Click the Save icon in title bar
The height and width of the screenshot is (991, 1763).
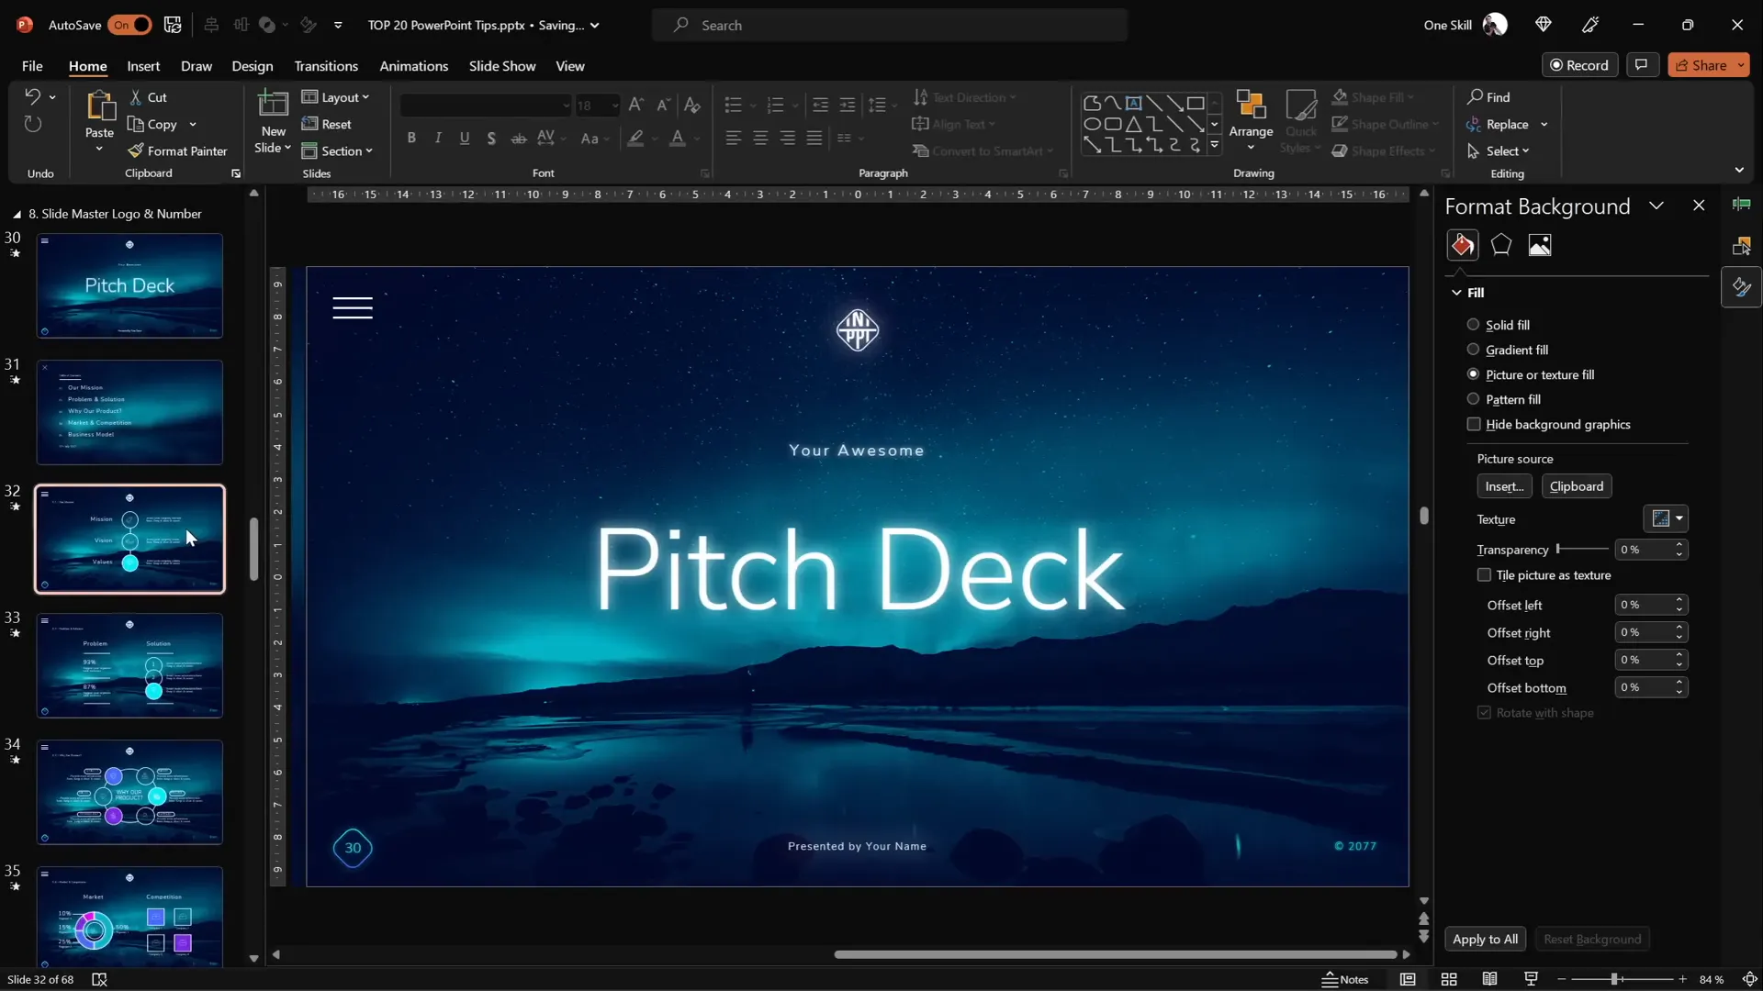tap(173, 25)
